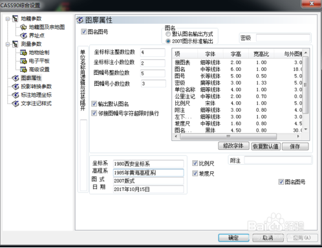Click the font table scroll-down arrow
The width and height of the screenshot is (322, 248).
[x=306, y=130]
